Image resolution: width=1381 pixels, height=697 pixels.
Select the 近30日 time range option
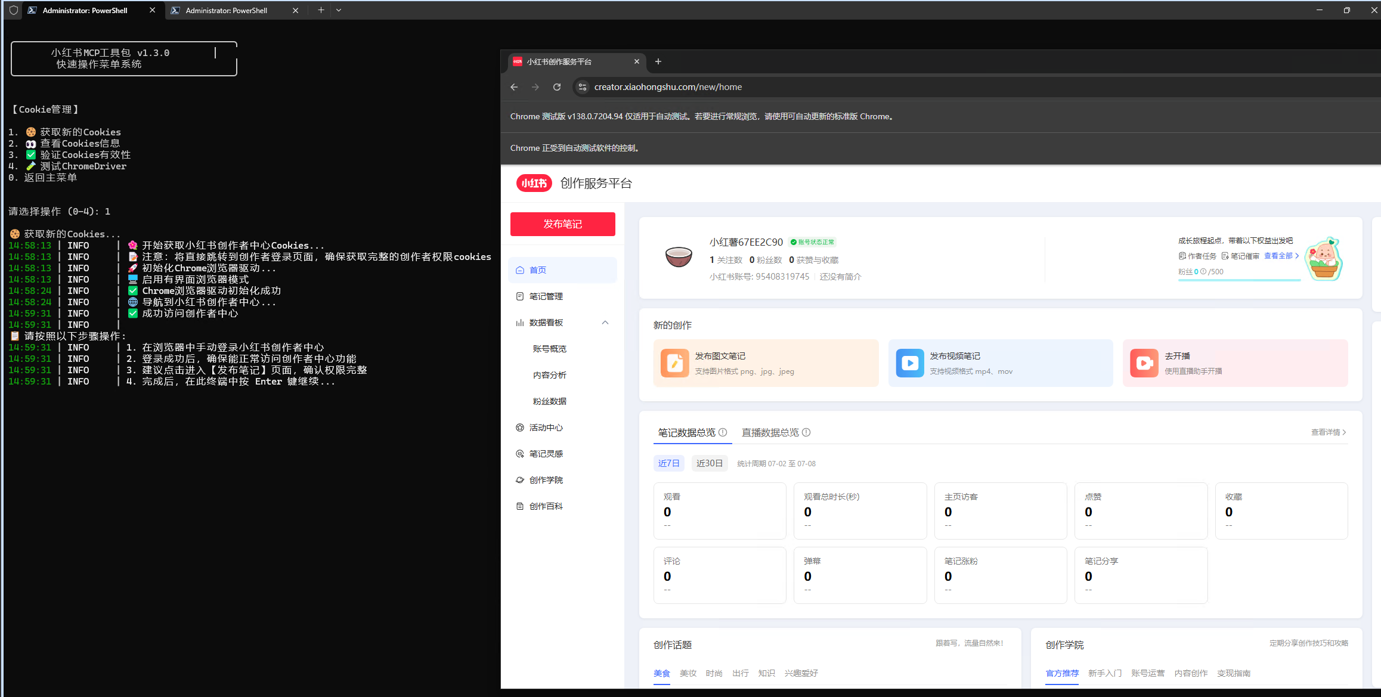[x=709, y=463]
